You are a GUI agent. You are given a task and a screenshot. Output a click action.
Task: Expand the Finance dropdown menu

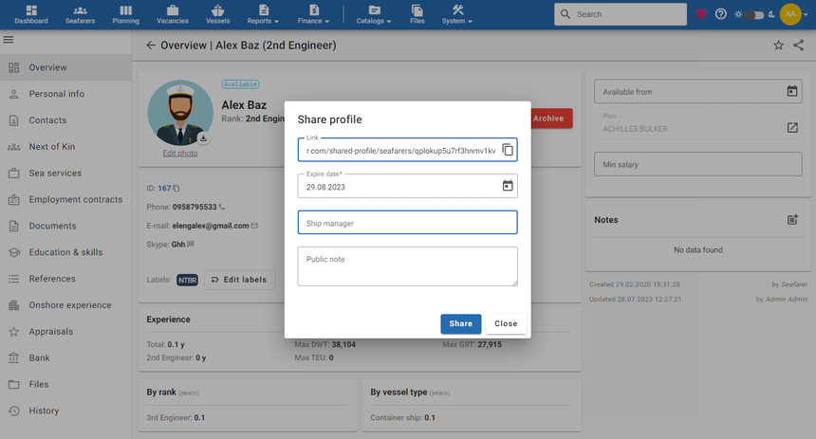pos(313,14)
